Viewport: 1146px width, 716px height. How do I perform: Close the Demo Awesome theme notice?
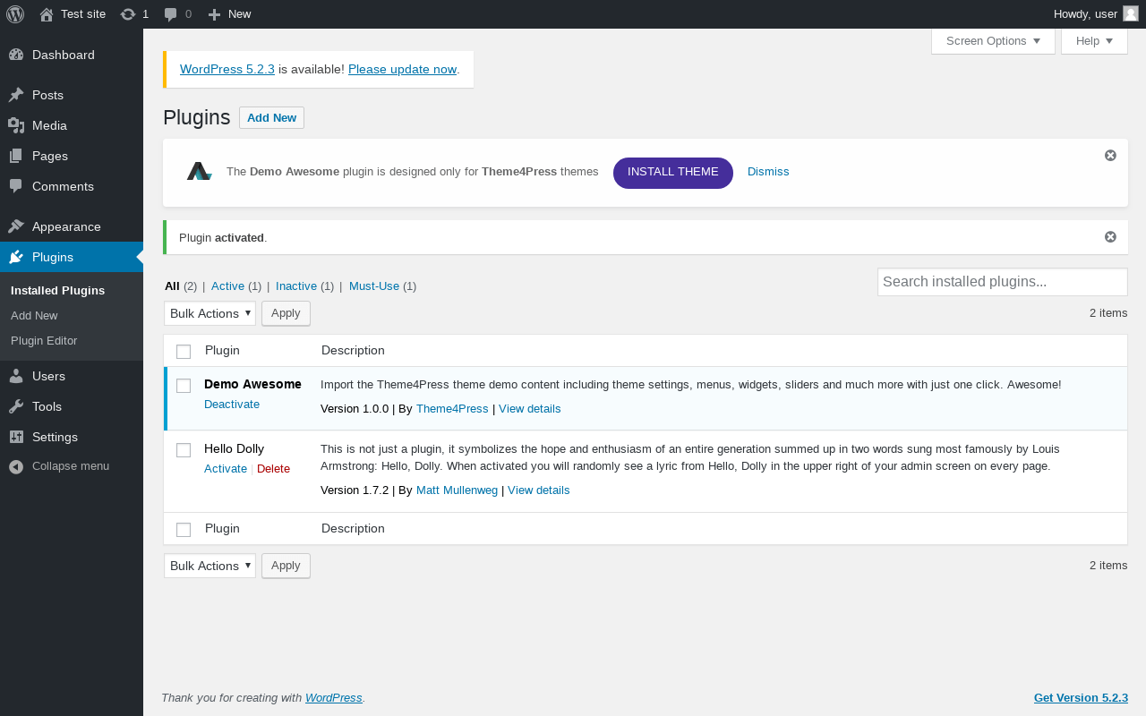click(x=1110, y=156)
